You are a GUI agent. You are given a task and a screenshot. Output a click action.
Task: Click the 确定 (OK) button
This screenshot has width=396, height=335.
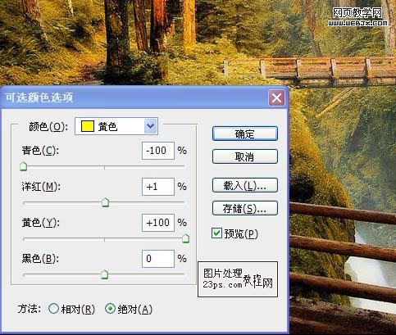click(x=245, y=134)
